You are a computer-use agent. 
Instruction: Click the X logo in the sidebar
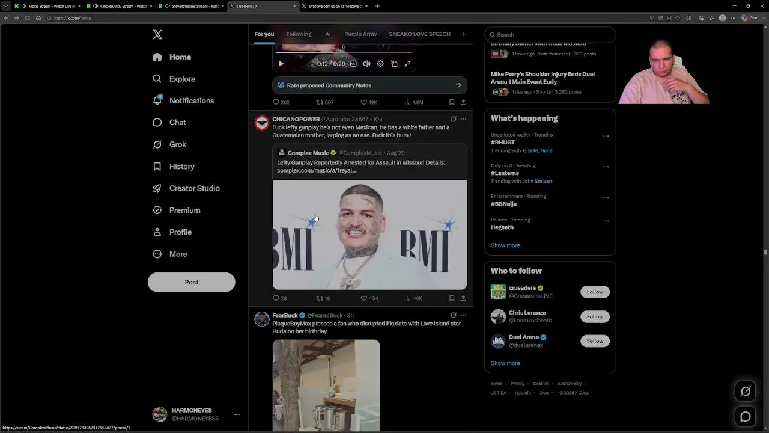157,35
